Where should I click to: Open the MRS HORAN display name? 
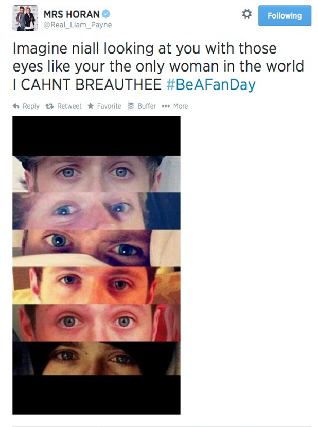pos(72,14)
